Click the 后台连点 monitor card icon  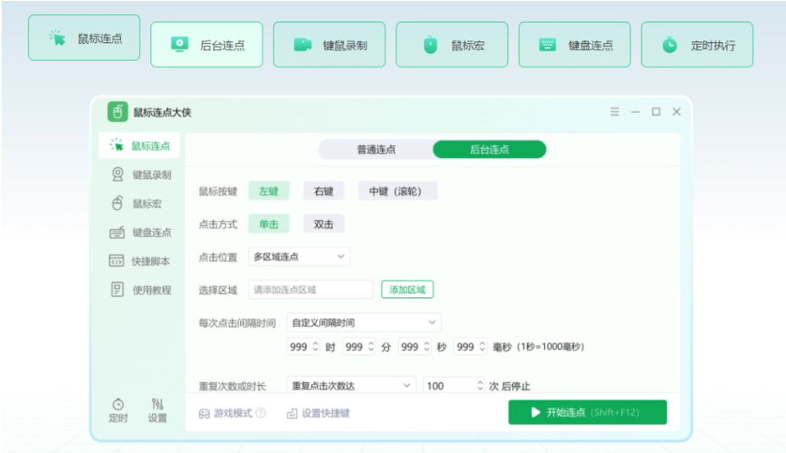(179, 45)
